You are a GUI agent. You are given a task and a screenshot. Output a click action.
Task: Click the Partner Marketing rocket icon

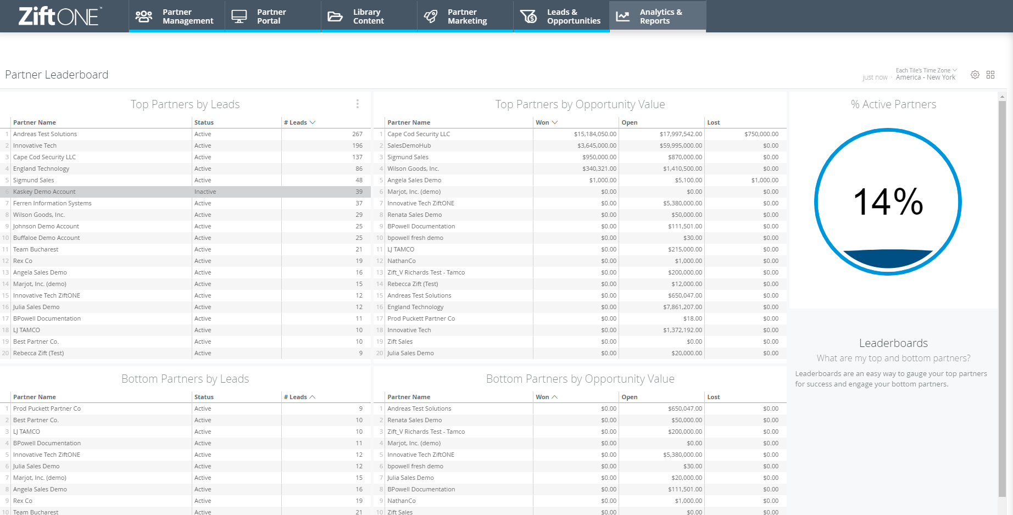[x=431, y=16]
